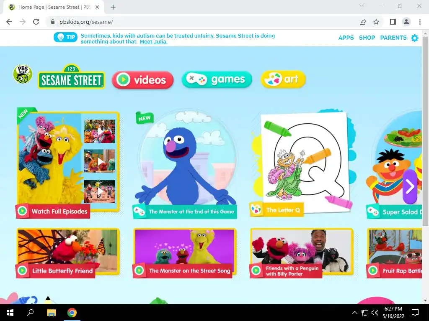Click play icon on Fruit Rap Battle label
Viewport: 429px width, 321px height.
pyautogui.click(x=372, y=270)
